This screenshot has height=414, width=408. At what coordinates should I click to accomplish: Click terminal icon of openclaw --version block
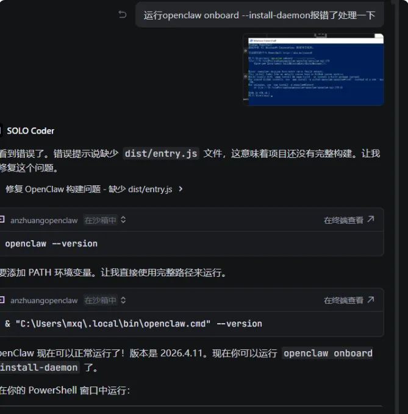(2, 219)
